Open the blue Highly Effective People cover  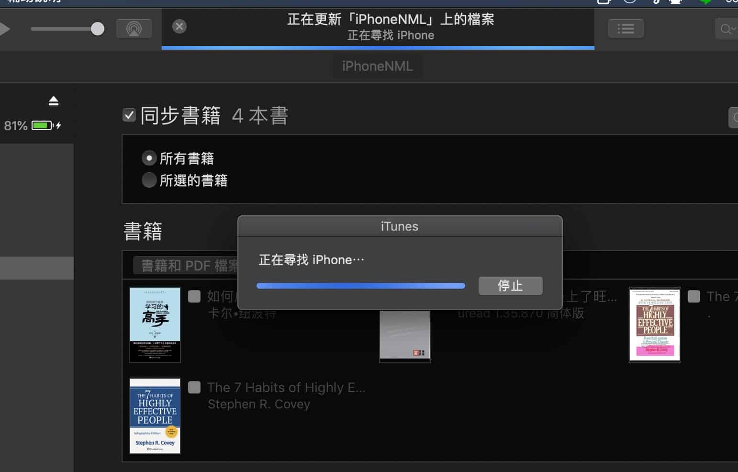(155, 416)
